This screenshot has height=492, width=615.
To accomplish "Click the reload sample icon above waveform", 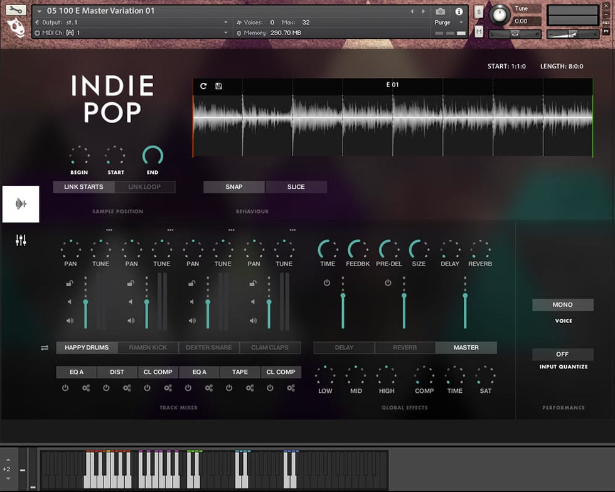I will coord(203,86).
